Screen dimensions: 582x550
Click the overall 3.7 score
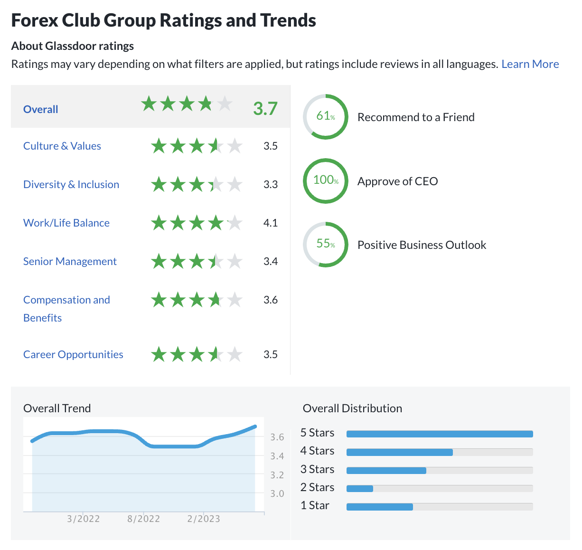click(x=265, y=109)
